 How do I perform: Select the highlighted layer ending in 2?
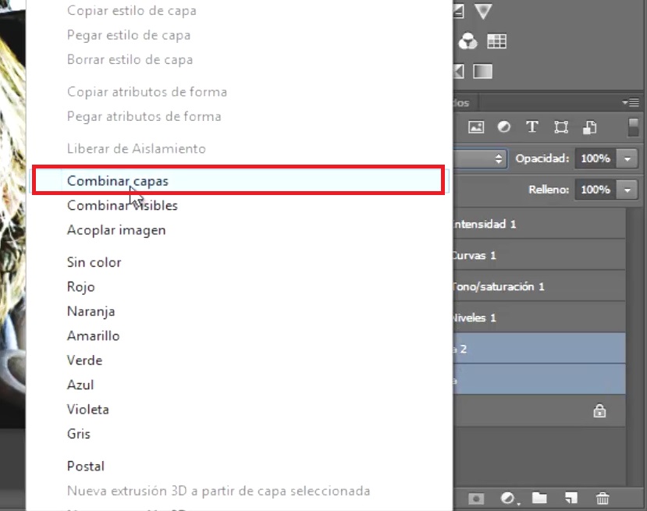[x=539, y=349]
